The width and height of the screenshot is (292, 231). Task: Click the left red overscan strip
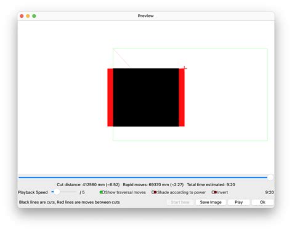110,97
